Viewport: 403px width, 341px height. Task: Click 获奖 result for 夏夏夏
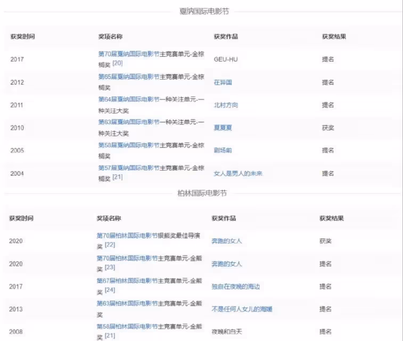(x=328, y=127)
